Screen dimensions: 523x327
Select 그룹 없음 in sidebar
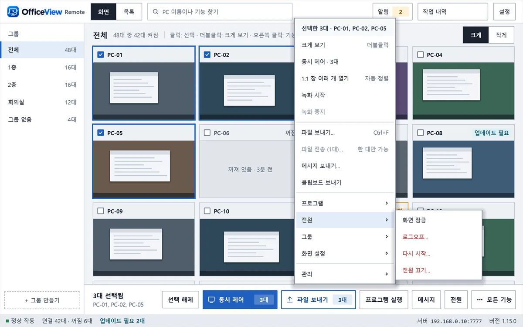pyautogui.click(x=42, y=119)
